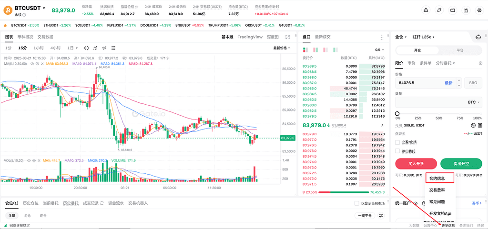
Task: Click the settings gear icon in the header
Action: 479,10
